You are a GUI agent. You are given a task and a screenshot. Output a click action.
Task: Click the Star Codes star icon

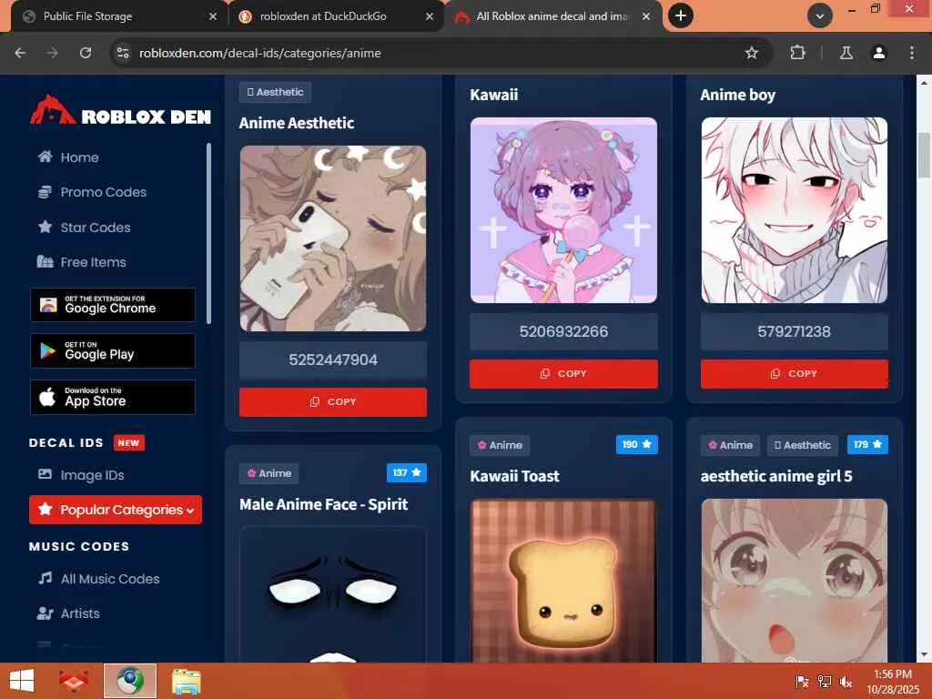46,227
